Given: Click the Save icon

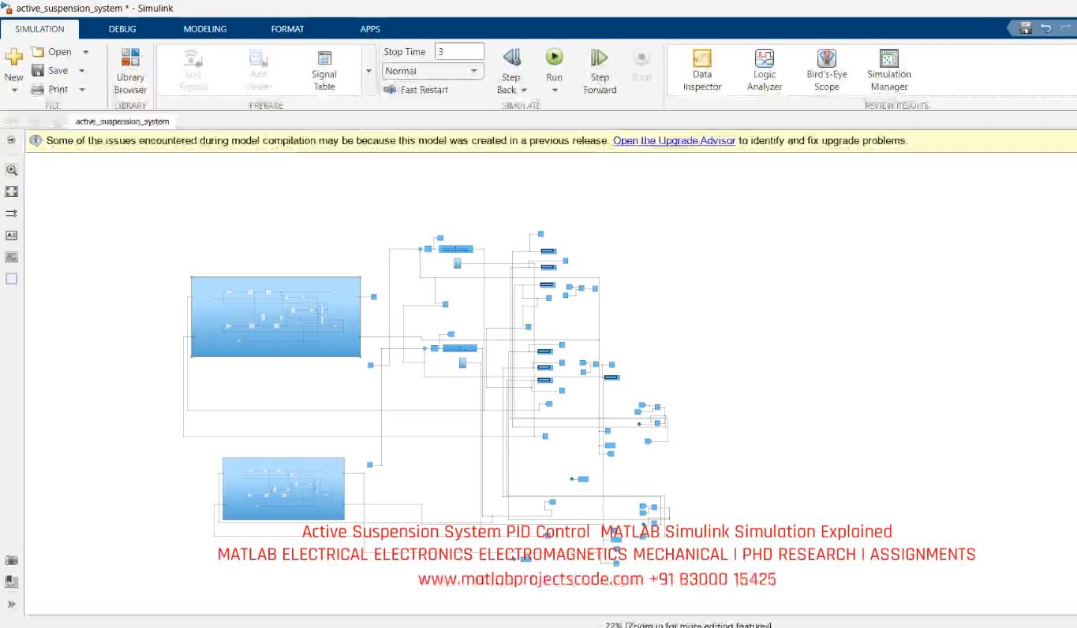Looking at the screenshot, I should [38, 70].
